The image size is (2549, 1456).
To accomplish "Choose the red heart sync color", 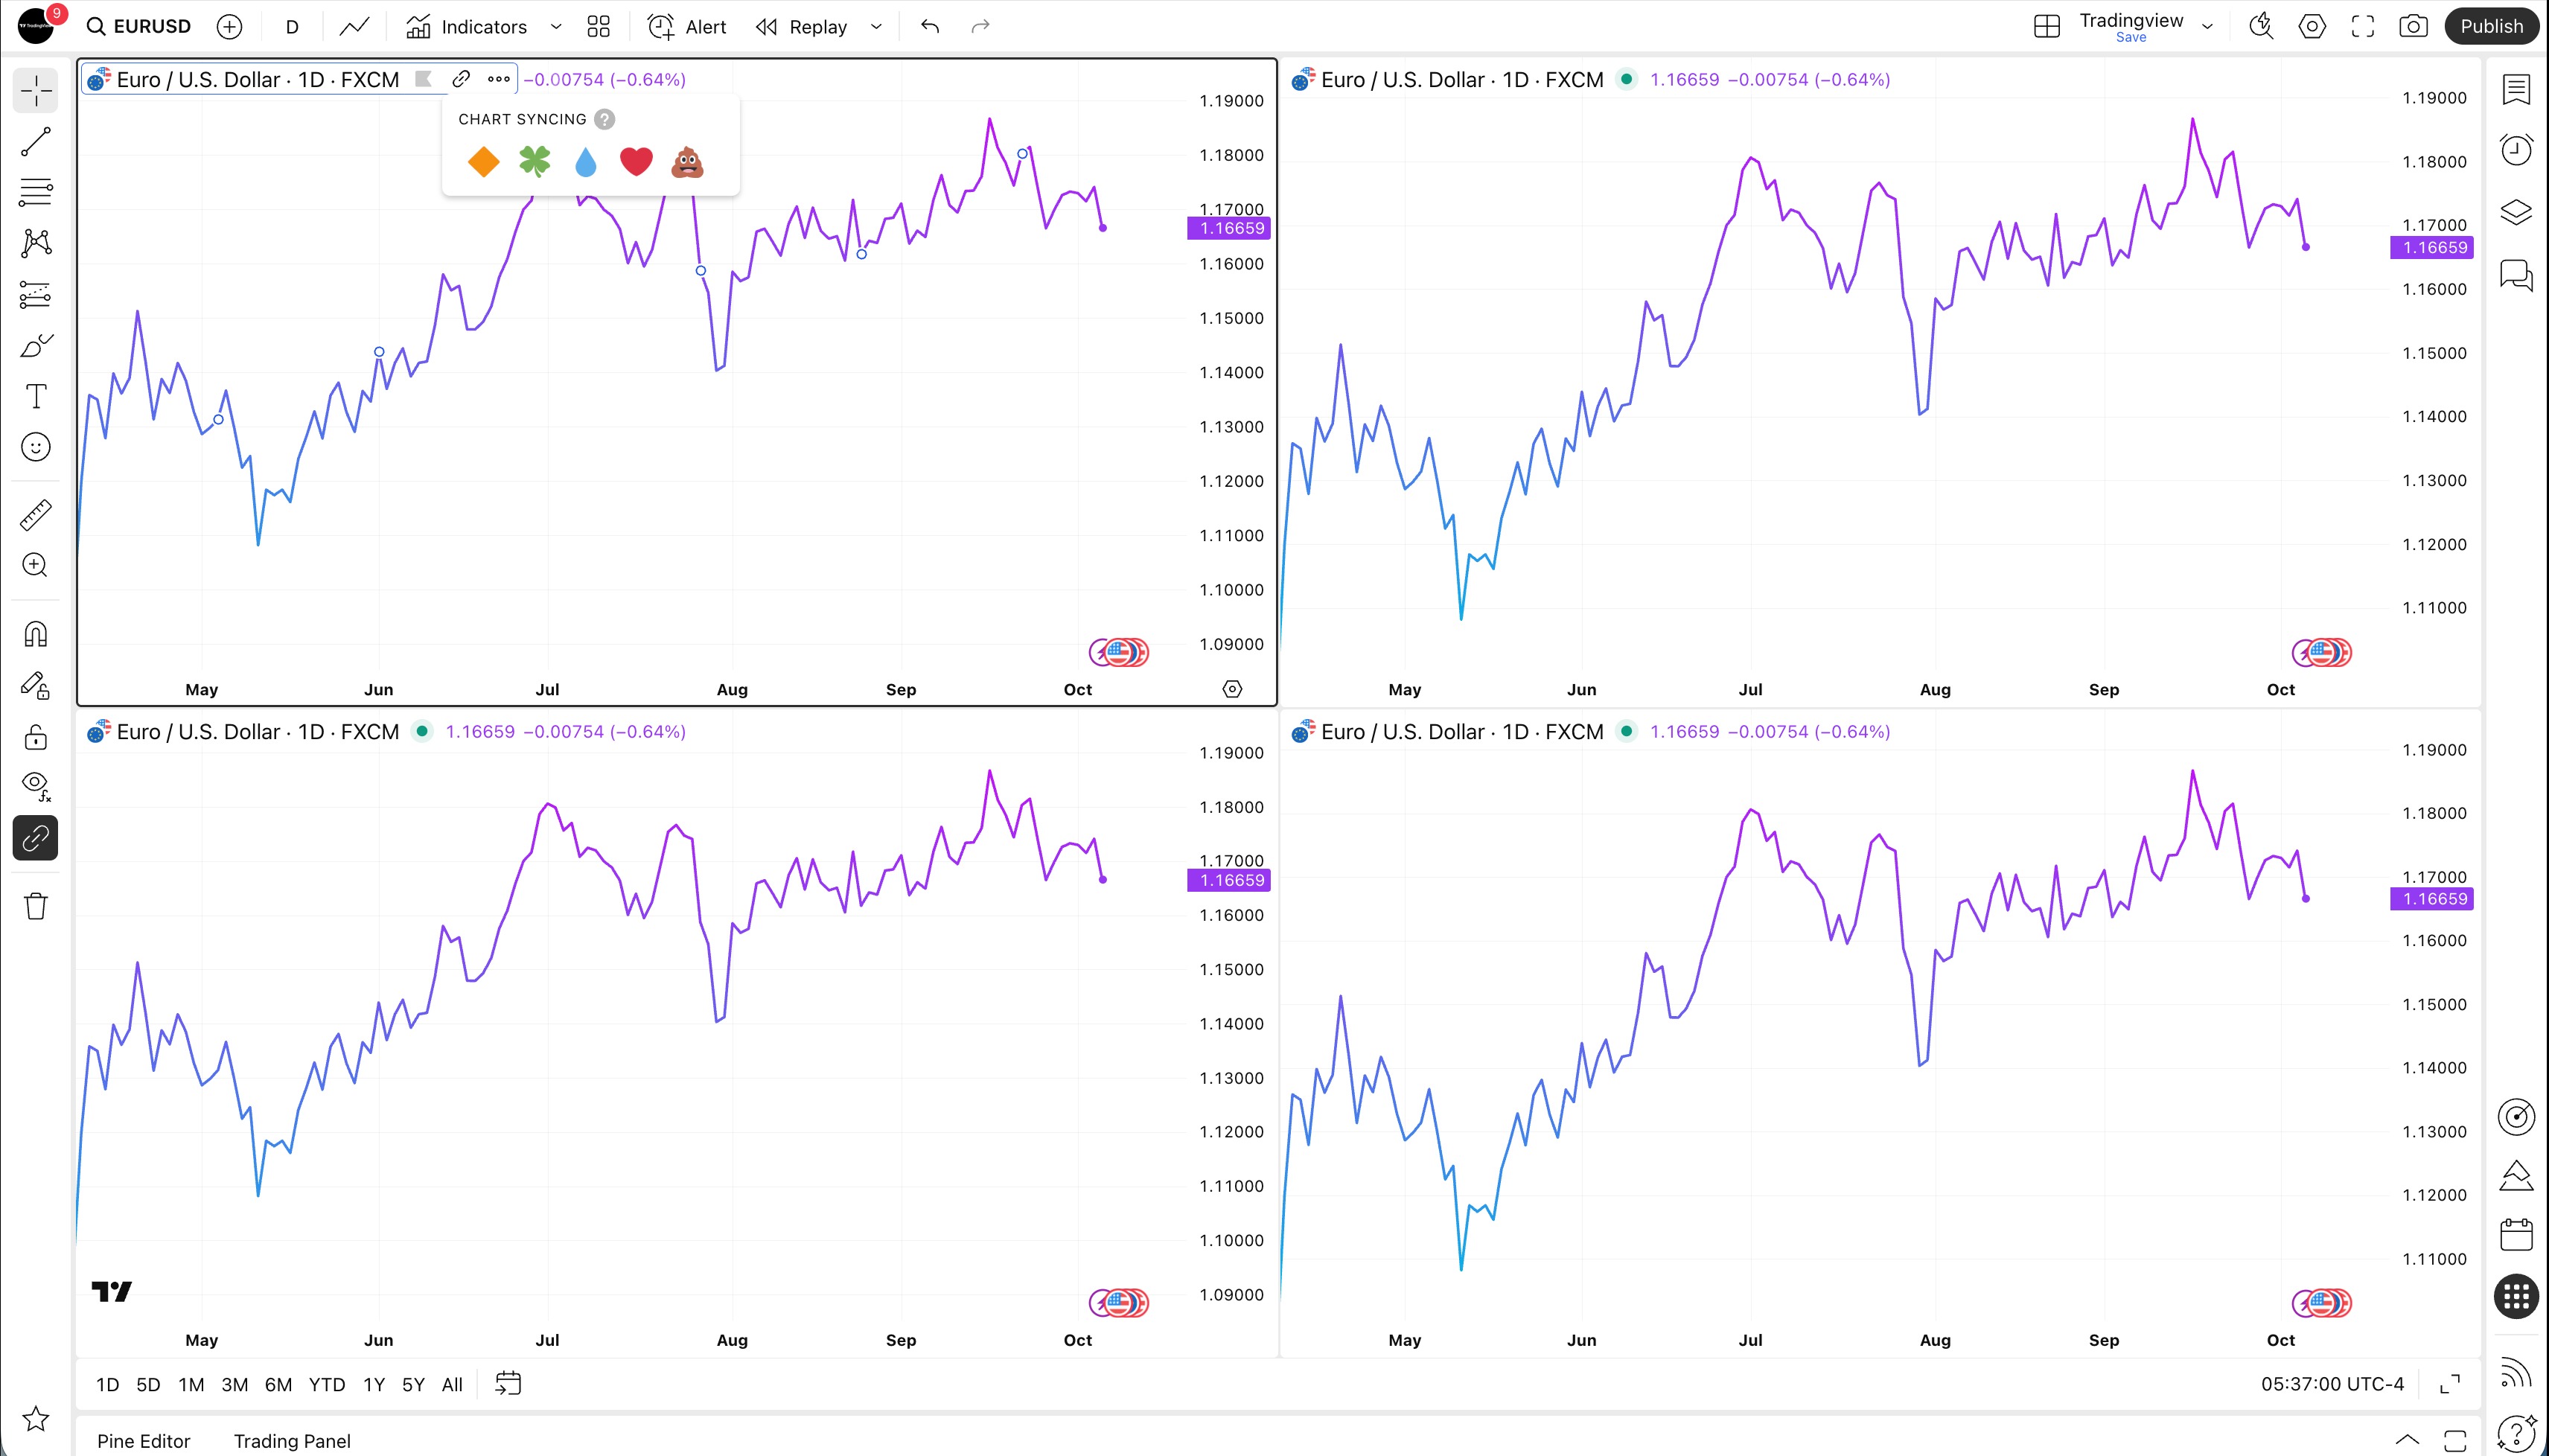I will coord(636,162).
